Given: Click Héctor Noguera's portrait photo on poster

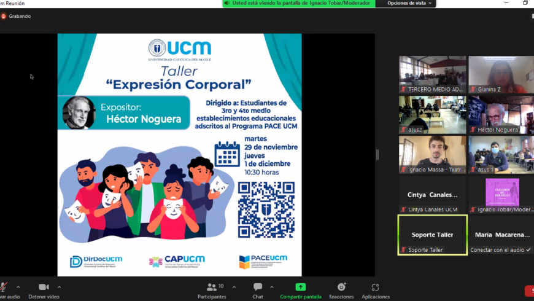Looking at the screenshot, I should 79,113.
